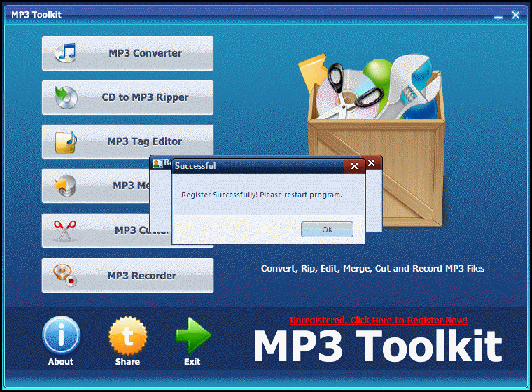This screenshot has height=392, width=532.
Task: Click the orange Share badge icon
Action: 128,336
